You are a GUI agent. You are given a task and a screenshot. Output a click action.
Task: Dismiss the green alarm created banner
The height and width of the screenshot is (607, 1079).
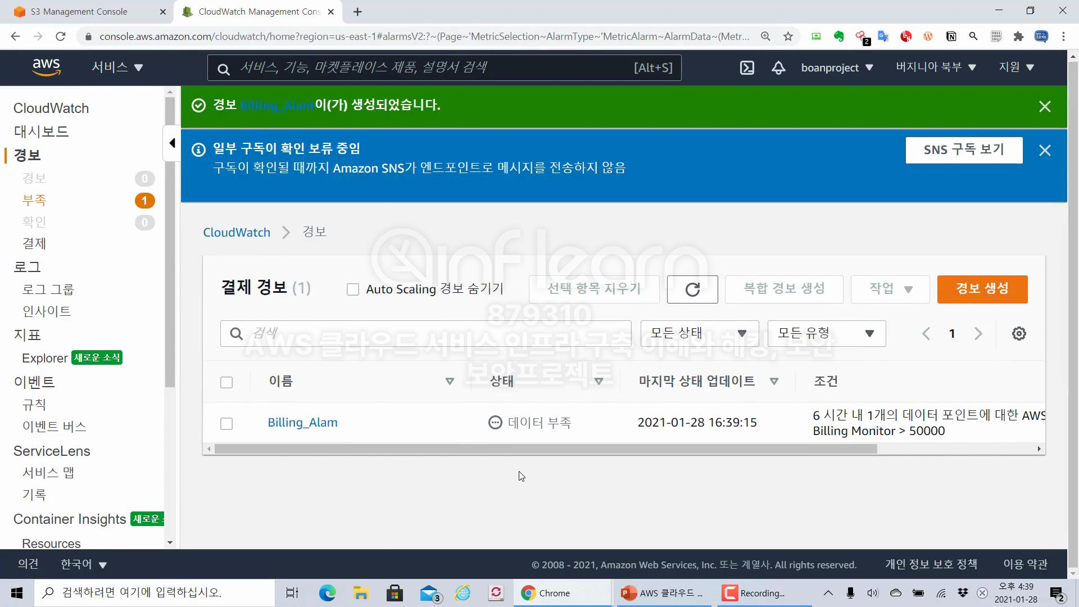coord(1045,107)
